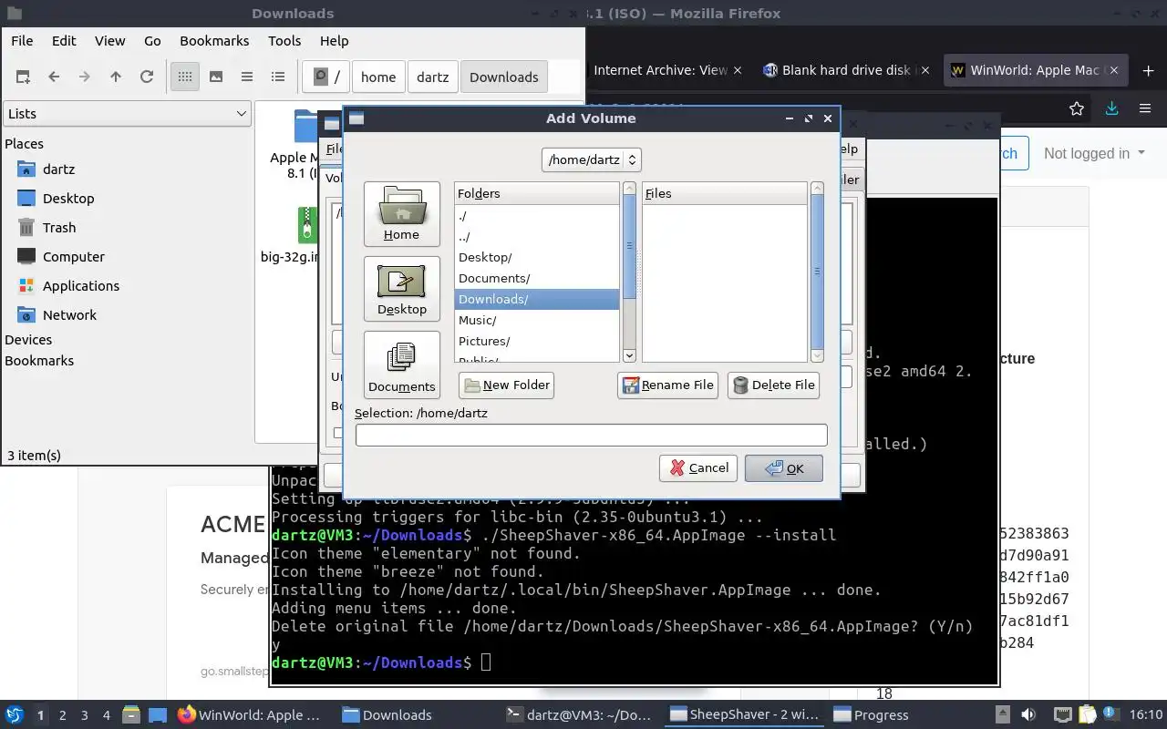Open the Bookmarks menu in file manager
Viewport: 1167px width, 729px height.
click(214, 40)
